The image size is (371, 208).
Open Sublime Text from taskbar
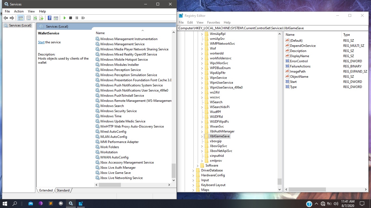(x=51, y=203)
